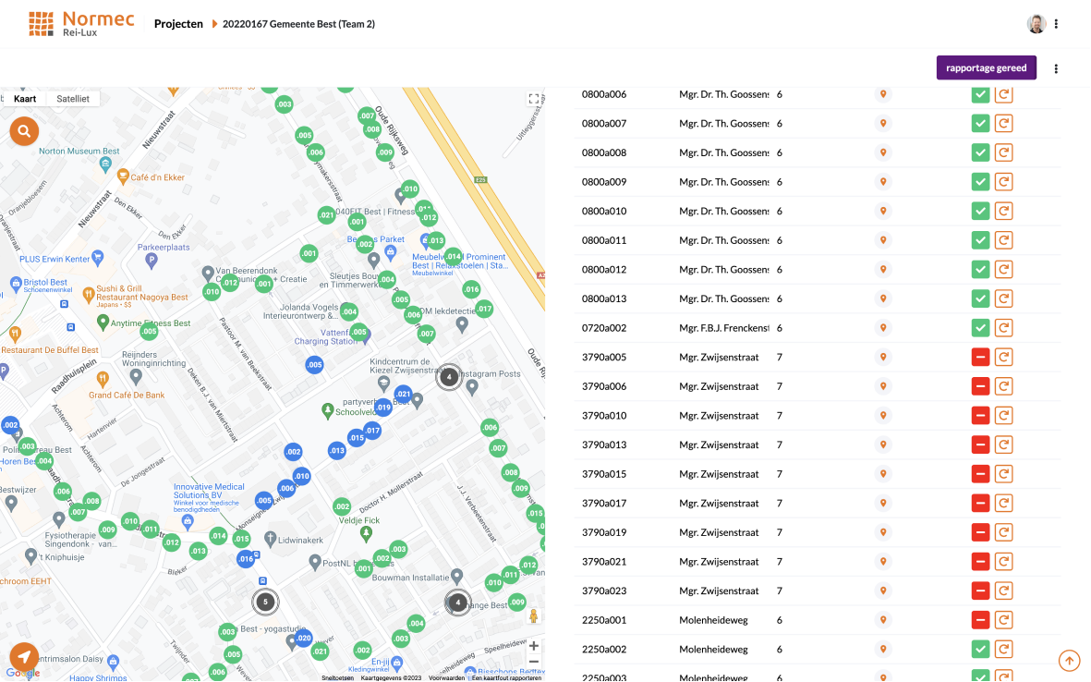Open Projecten breadcrumb link
The width and height of the screenshot is (1091, 682).
tap(178, 24)
